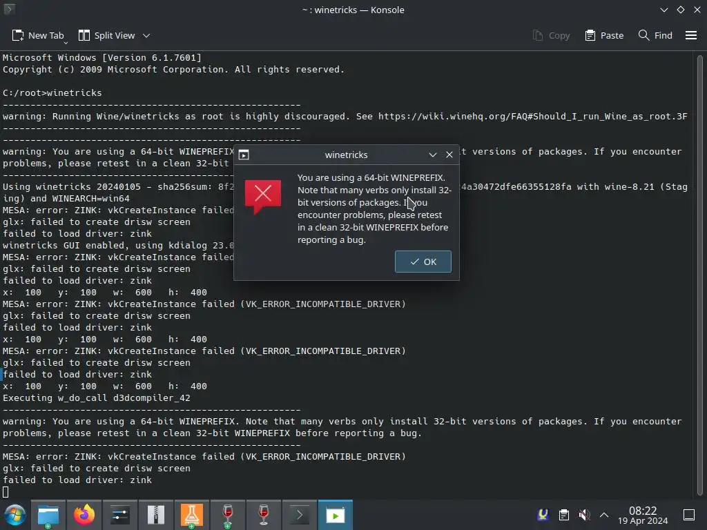
Task: Click the red error icon in dialog
Action: pos(263,197)
